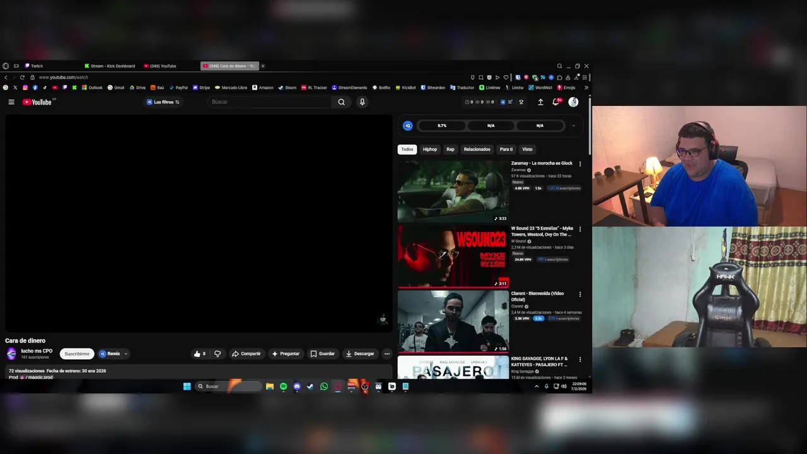Open more actions under the video
Viewport: 807px width, 454px height.
tap(387, 354)
